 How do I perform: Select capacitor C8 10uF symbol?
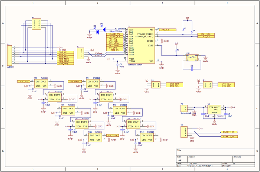click(x=225, y=114)
